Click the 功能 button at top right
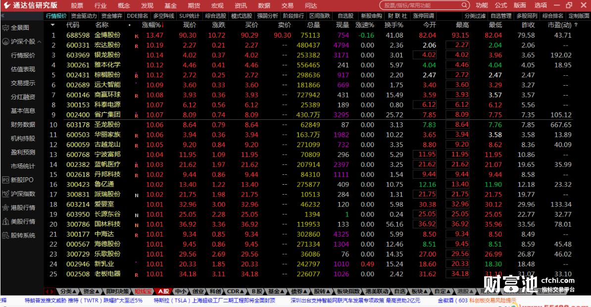Image resolution: width=591 pixels, height=307 pixels. pyautogui.click(x=481, y=5)
